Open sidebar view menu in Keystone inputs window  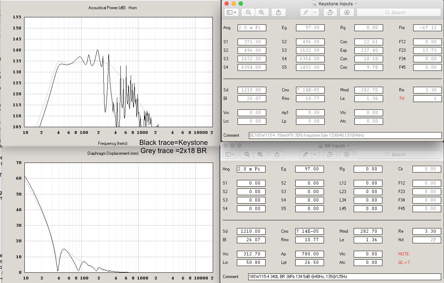coord(231,12)
